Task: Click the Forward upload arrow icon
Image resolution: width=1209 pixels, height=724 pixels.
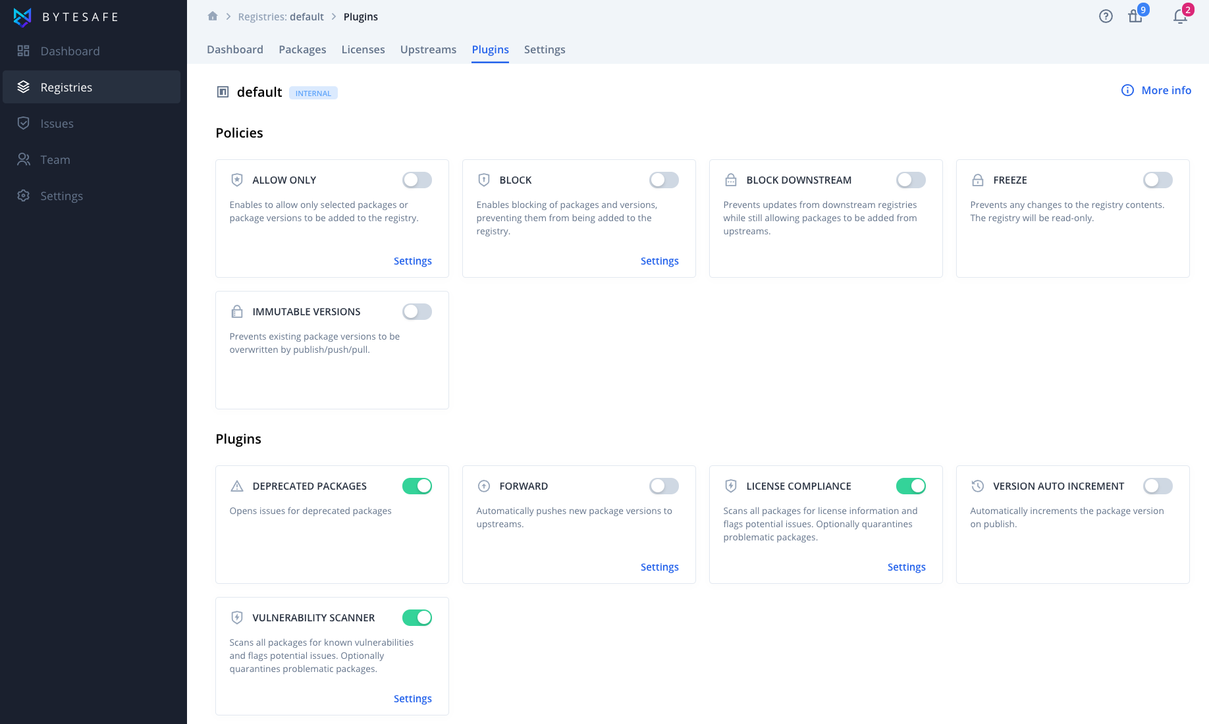Action: point(484,486)
